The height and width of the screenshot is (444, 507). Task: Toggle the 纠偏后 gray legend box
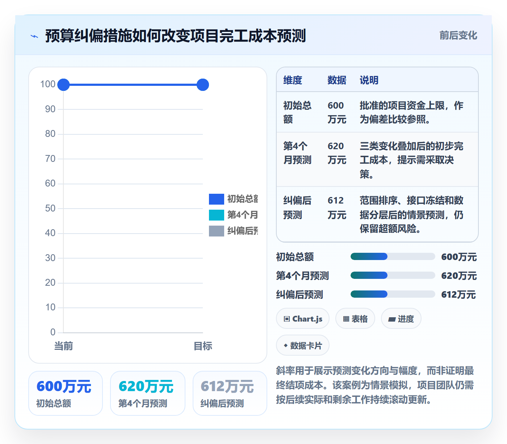coord(217,231)
